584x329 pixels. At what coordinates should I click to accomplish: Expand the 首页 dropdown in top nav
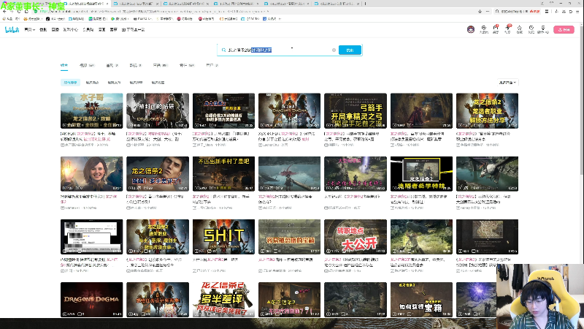coord(29,29)
